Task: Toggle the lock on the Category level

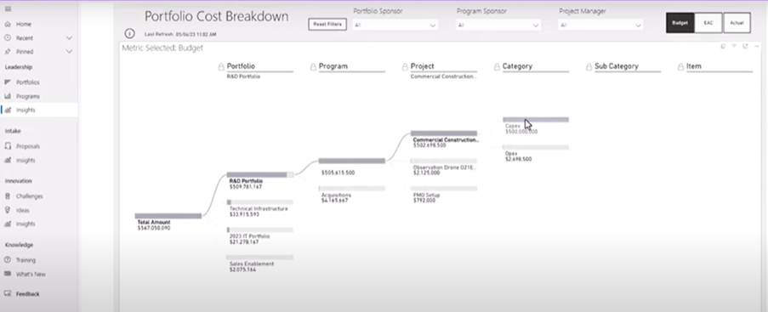Action: (498, 66)
